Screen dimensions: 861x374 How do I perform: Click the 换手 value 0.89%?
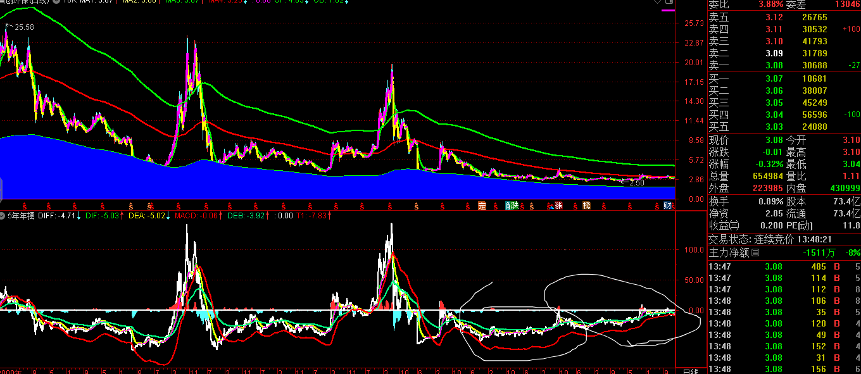771,201
